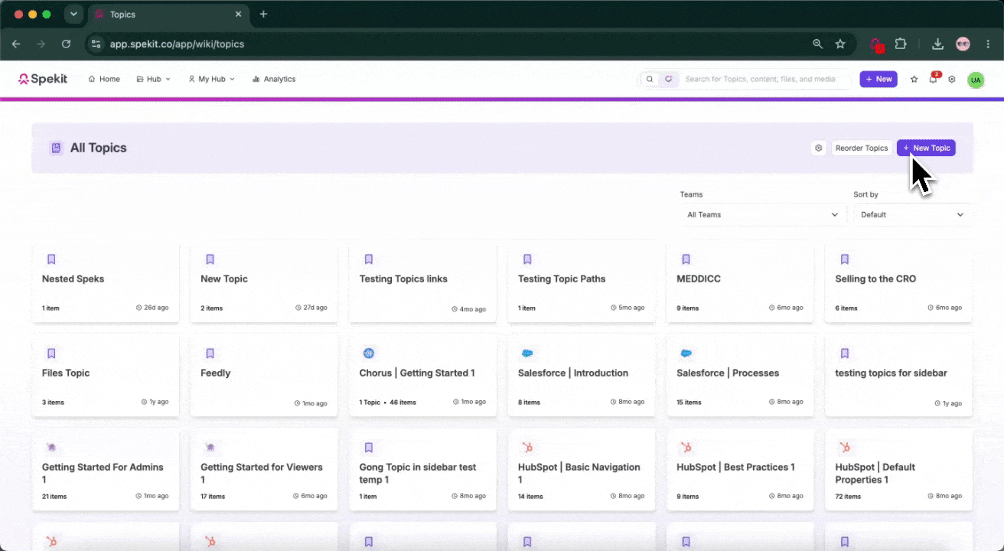
Task: Open testing topics for sidebar card
Action: click(x=898, y=376)
